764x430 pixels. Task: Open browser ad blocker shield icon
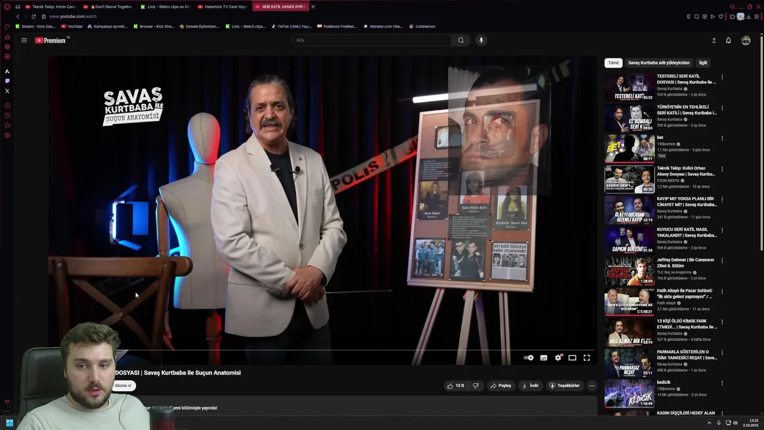pyautogui.click(x=704, y=17)
